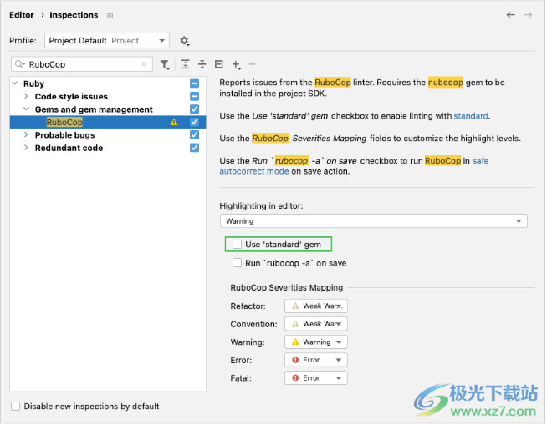Enable the Use 'standard' gem checkbox
Screen dimensions: 547x425
point(238,245)
